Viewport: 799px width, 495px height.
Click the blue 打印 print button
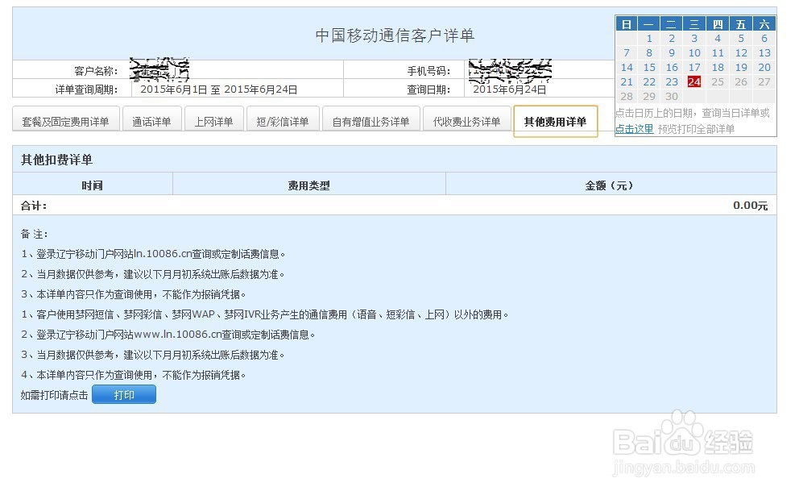coord(124,394)
